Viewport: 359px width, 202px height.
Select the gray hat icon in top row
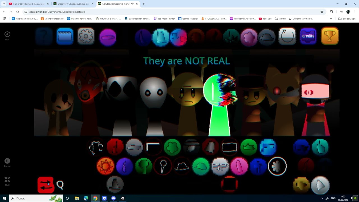tap(267, 37)
